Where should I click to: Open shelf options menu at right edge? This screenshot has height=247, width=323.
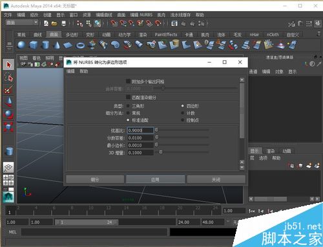(319, 34)
